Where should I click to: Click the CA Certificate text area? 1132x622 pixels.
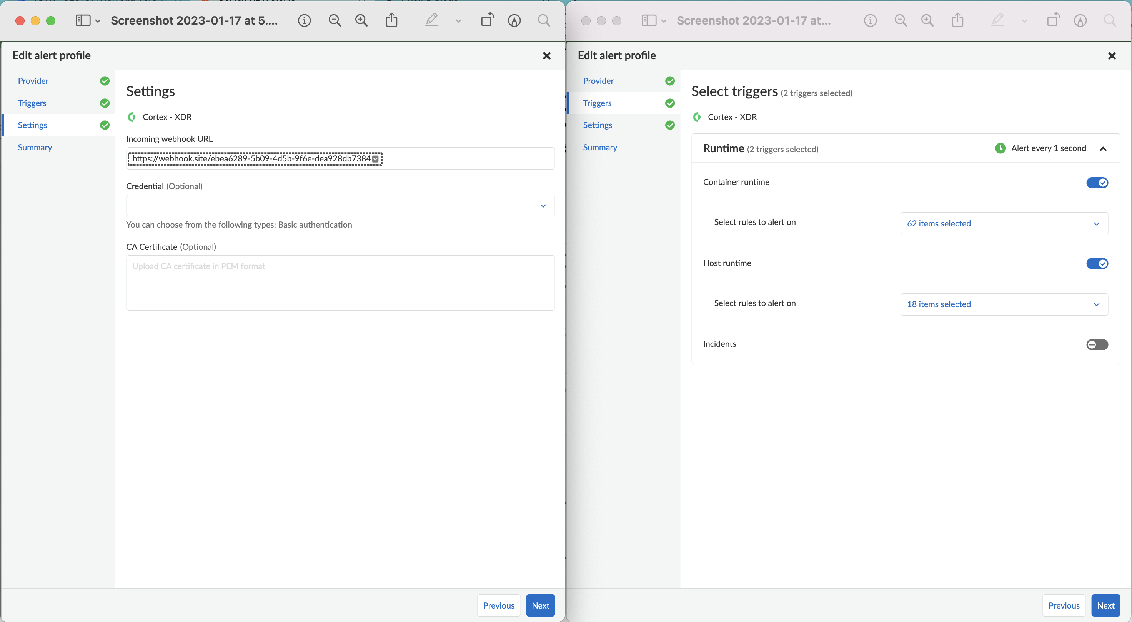[341, 283]
